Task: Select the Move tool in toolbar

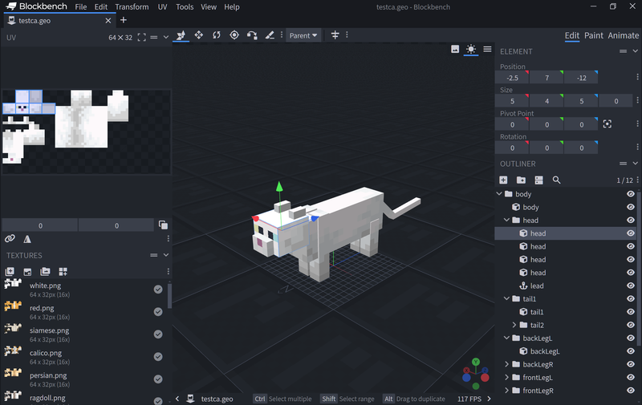Action: pos(181,35)
